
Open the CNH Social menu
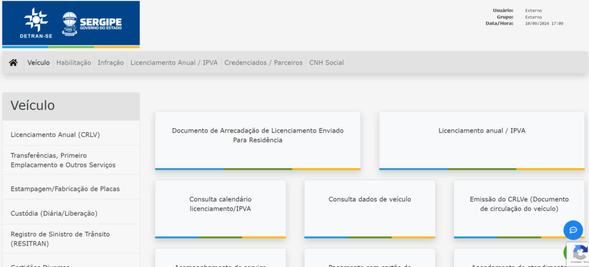(326, 63)
